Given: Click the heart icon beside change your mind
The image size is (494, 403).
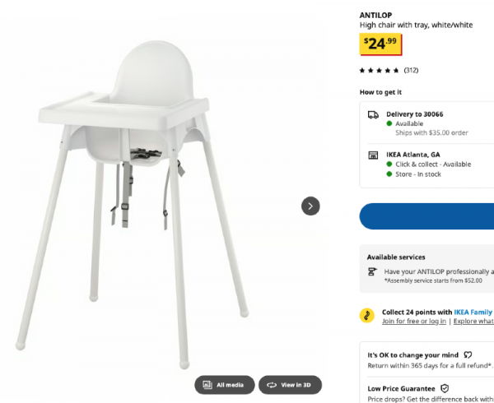Looking at the screenshot, I should tap(468, 354).
